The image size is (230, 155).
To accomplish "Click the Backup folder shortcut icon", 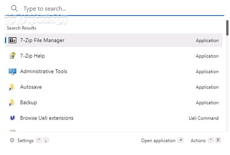I will [11, 103].
